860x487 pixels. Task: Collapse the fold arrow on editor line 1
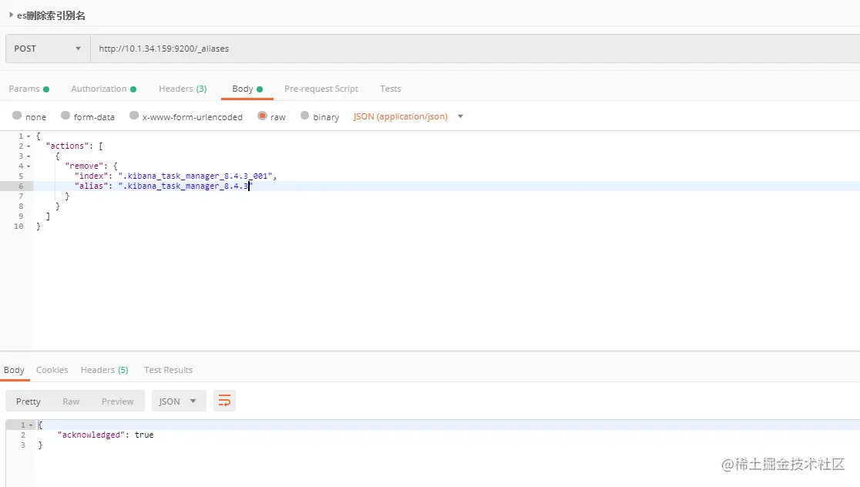click(29, 136)
